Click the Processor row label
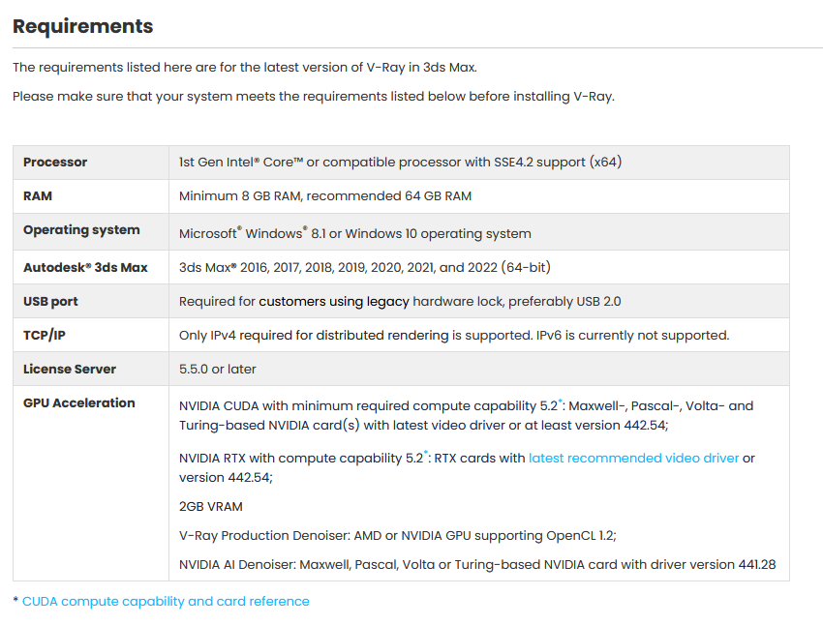The image size is (823, 625). [x=55, y=162]
